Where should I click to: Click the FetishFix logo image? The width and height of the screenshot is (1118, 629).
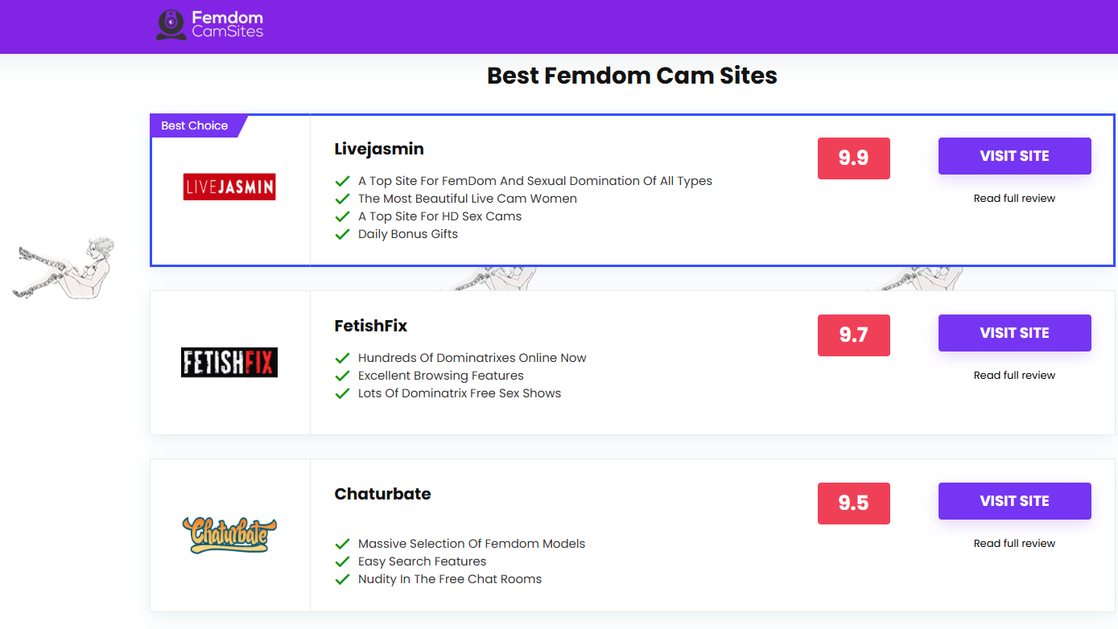point(229,363)
